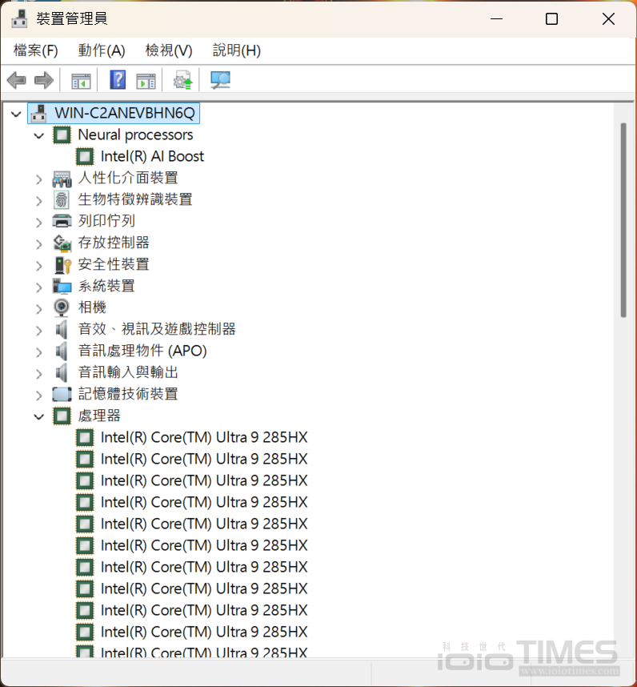Click speaker icon of 音效、視訊及遊戲控制器

[62, 329]
